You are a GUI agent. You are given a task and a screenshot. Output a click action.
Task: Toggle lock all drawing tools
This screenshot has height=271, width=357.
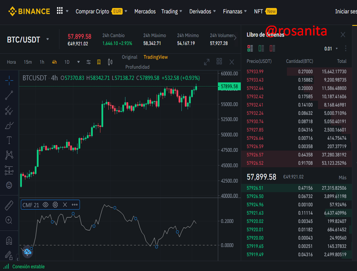(x=9, y=255)
